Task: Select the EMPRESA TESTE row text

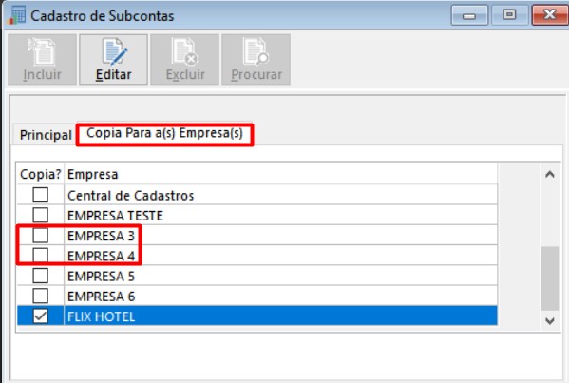Action: pyautogui.click(x=115, y=216)
